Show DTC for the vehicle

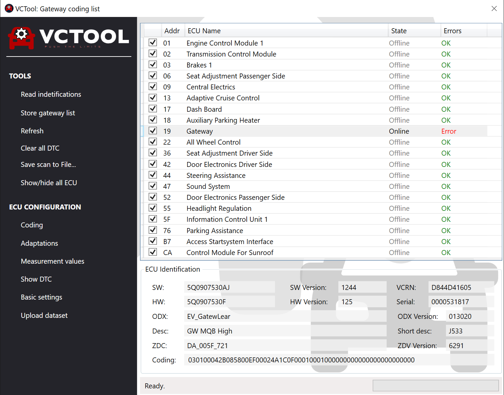36,279
